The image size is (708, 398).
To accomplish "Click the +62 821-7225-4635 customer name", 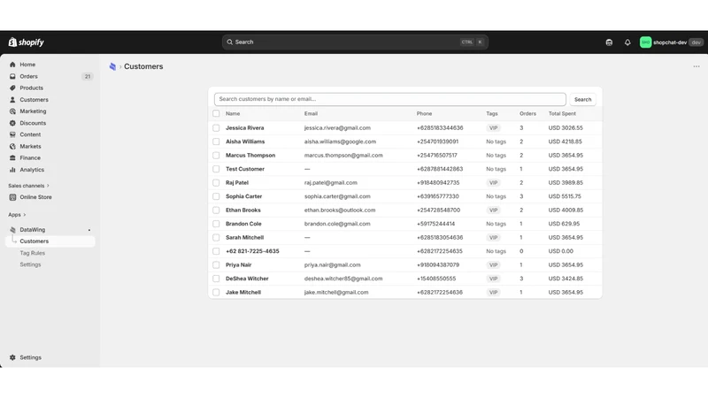I will tap(252, 251).
